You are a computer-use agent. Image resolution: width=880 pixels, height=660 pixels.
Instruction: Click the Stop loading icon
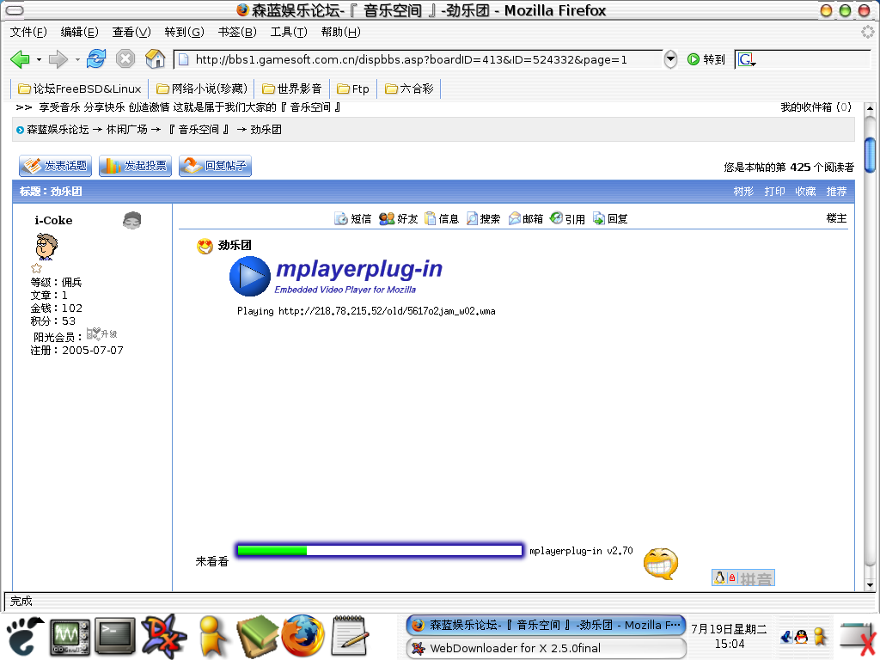click(125, 58)
